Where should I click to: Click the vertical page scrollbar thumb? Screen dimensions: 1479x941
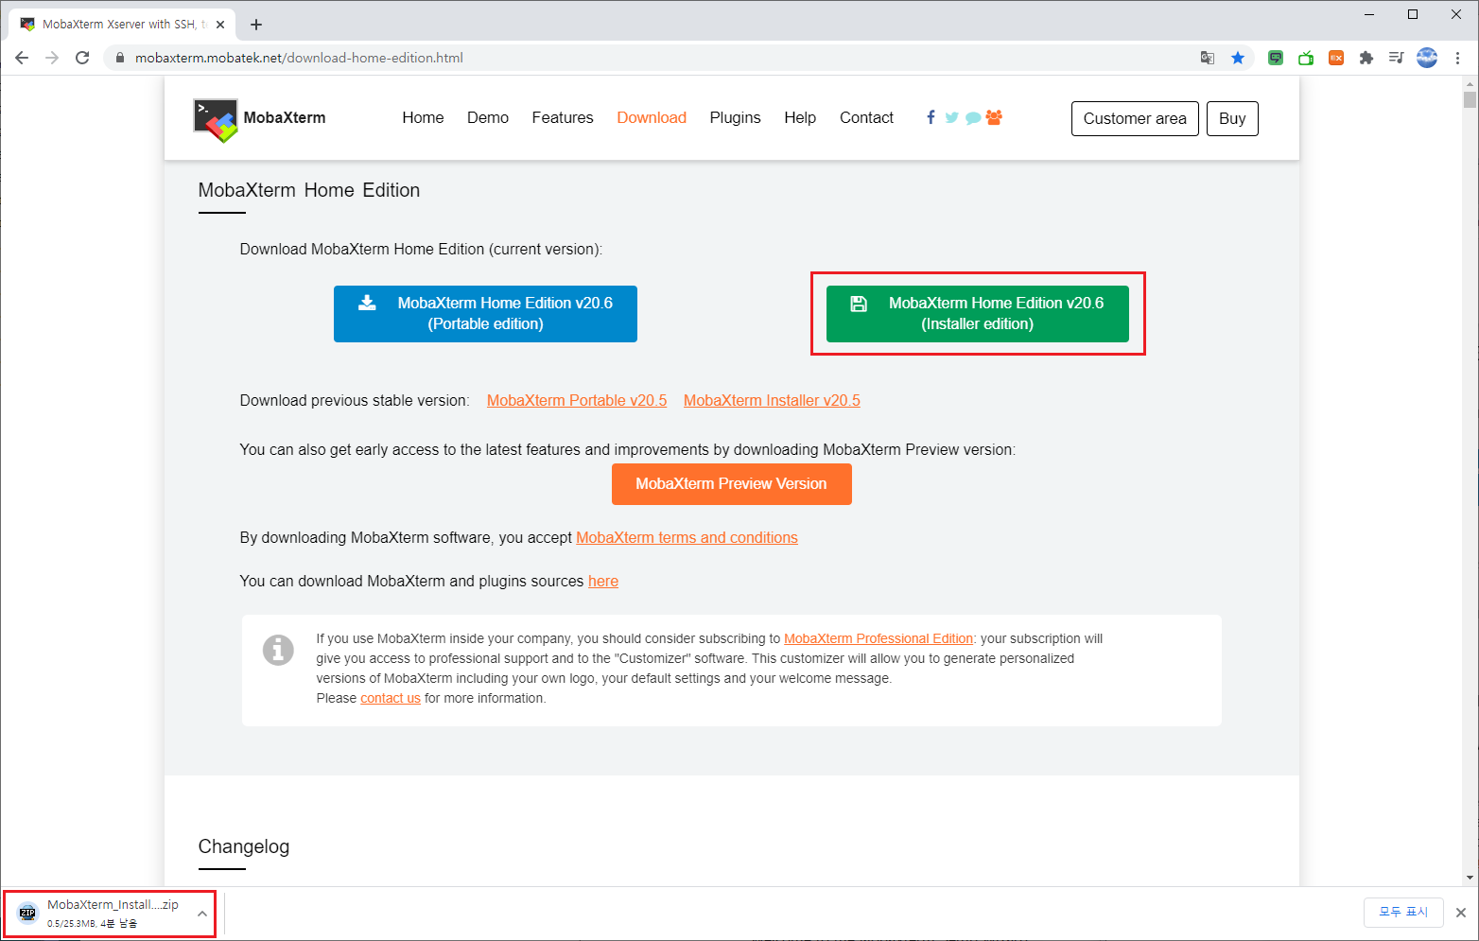[x=1470, y=98]
